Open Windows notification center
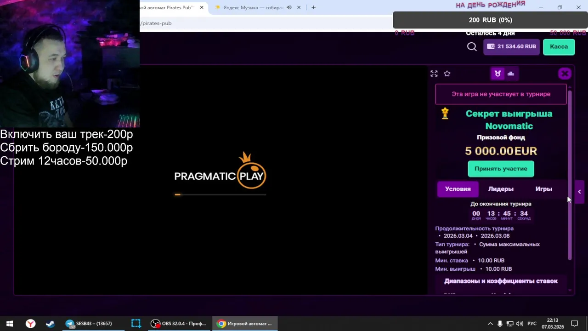The width and height of the screenshot is (588, 331). (574, 324)
